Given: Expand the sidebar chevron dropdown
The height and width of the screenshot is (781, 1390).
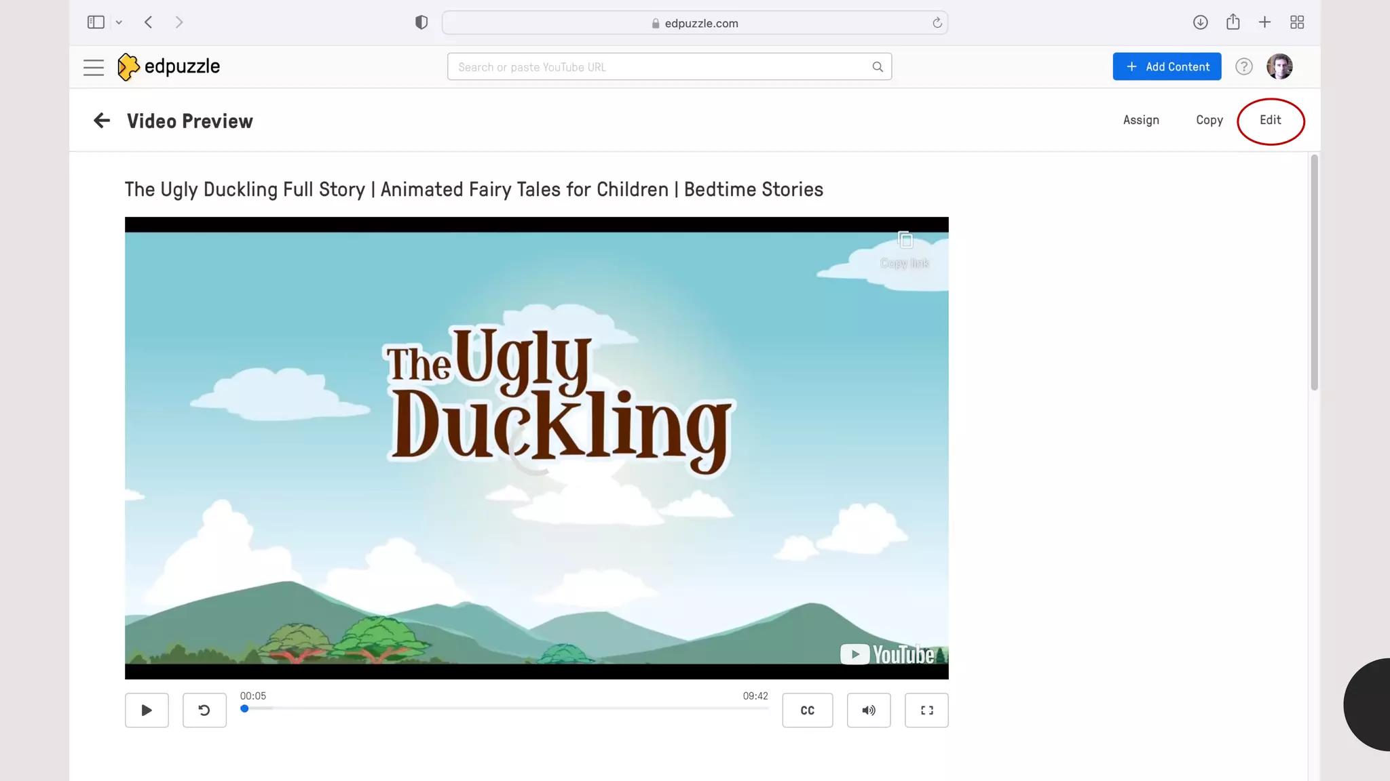Looking at the screenshot, I should point(119,22).
